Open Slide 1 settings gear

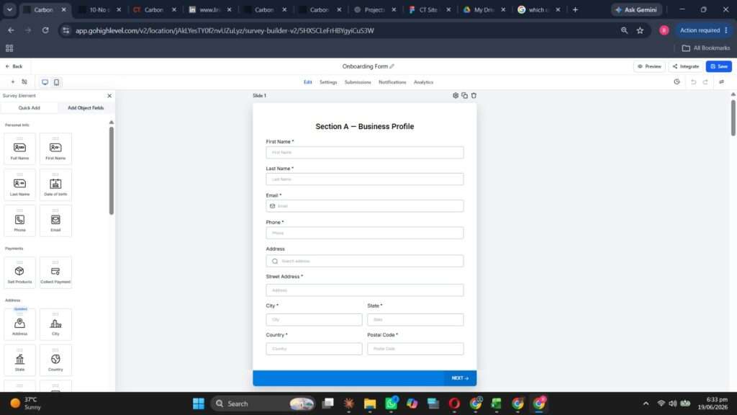click(456, 96)
